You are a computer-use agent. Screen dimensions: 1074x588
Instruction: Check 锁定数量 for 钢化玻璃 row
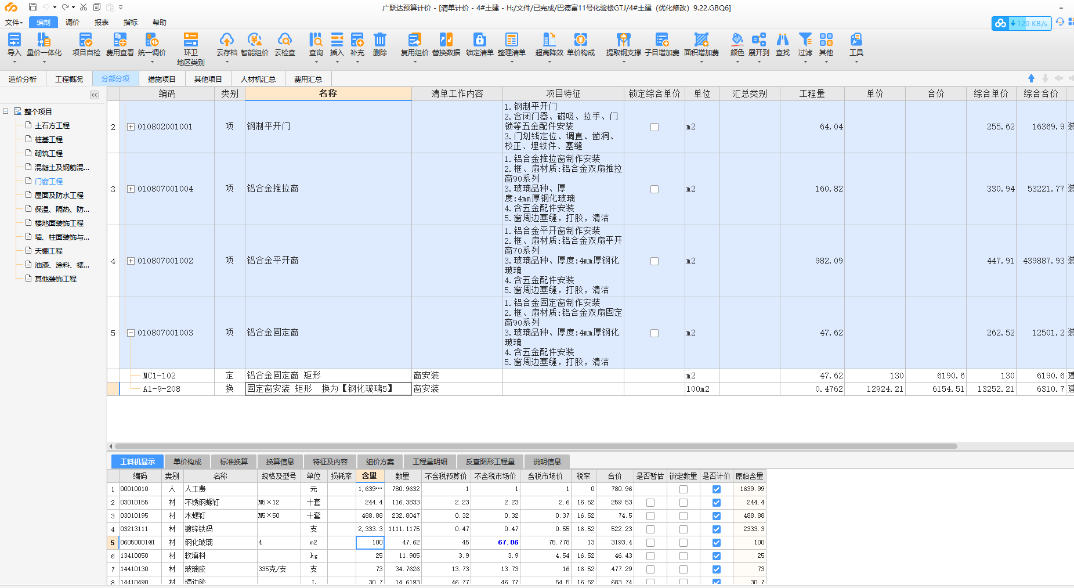[x=684, y=543]
